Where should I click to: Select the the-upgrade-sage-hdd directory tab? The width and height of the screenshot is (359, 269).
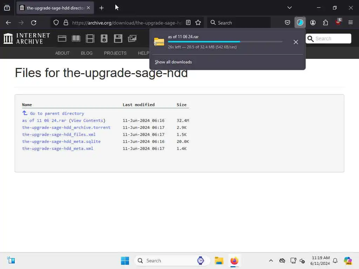coord(55,8)
